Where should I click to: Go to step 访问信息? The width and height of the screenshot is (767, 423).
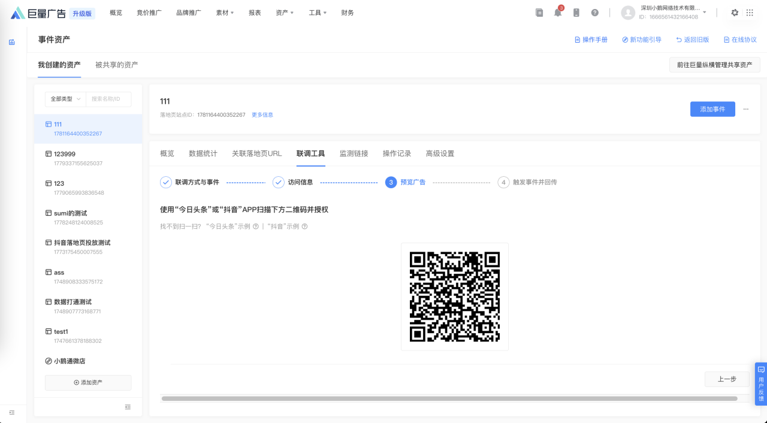pyautogui.click(x=293, y=182)
